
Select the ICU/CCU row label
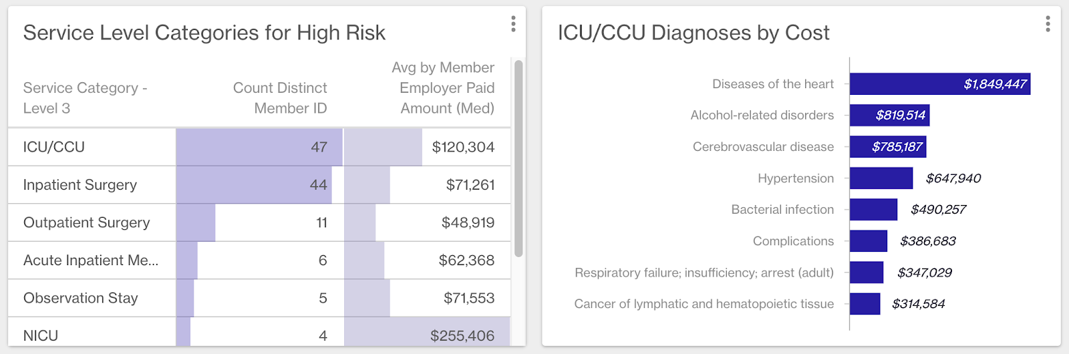[x=54, y=147]
